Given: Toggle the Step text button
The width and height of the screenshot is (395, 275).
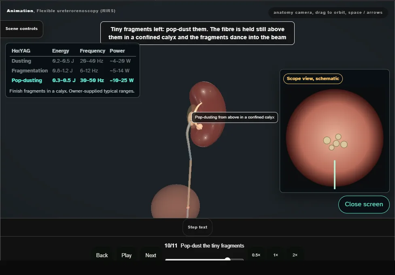Looking at the screenshot, I should [x=197, y=227].
